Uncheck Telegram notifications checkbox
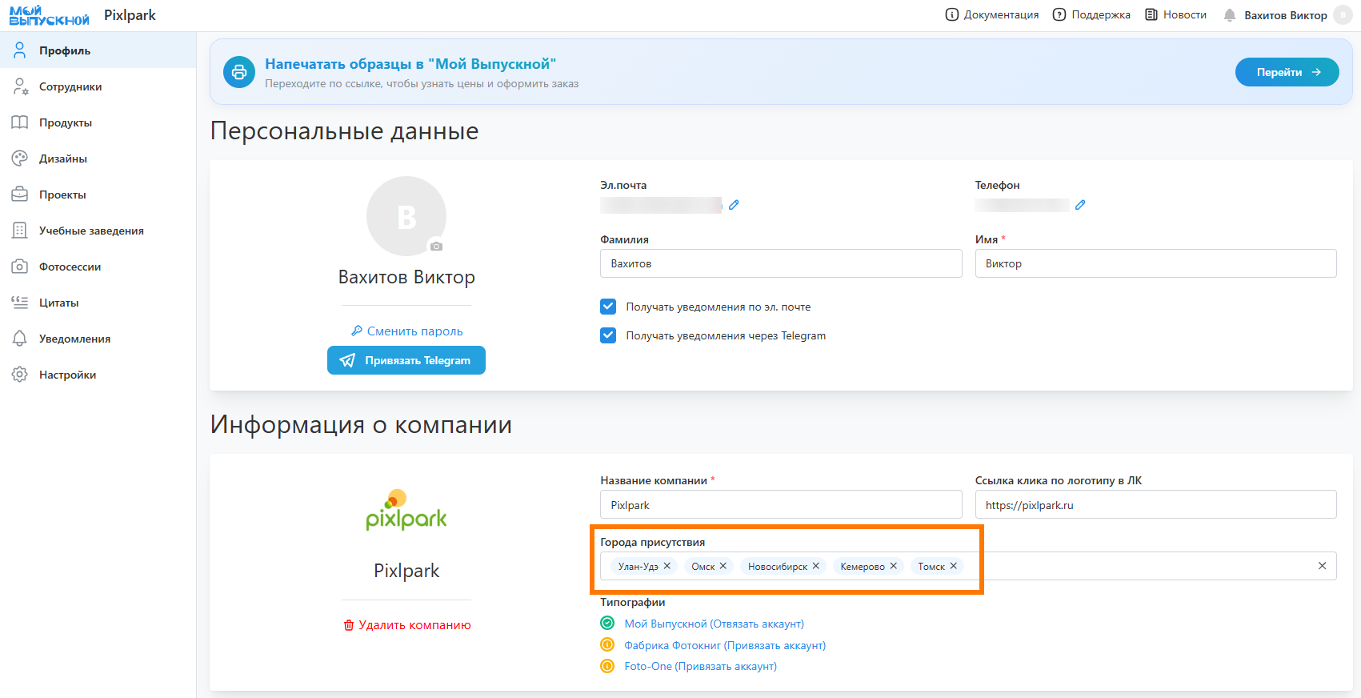The width and height of the screenshot is (1361, 698). pos(608,335)
